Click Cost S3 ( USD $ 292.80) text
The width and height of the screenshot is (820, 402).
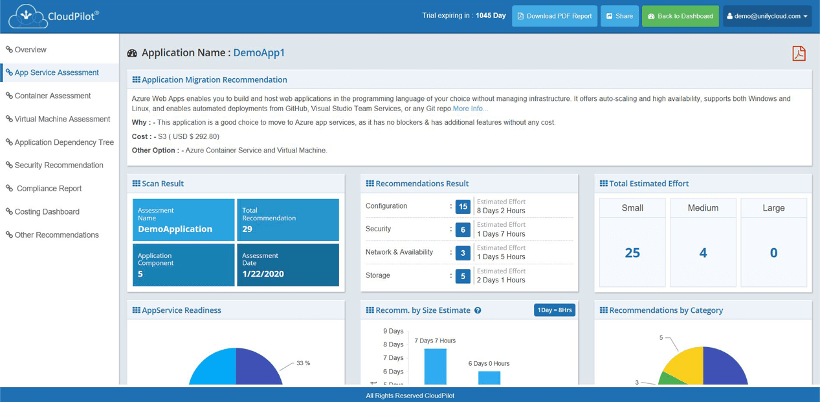[x=175, y=136]
